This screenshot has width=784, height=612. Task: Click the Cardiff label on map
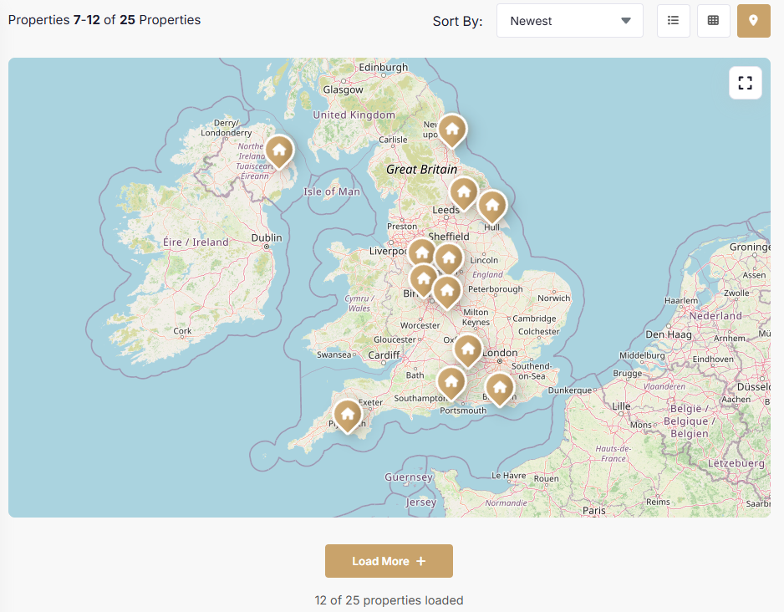[384, 355]
